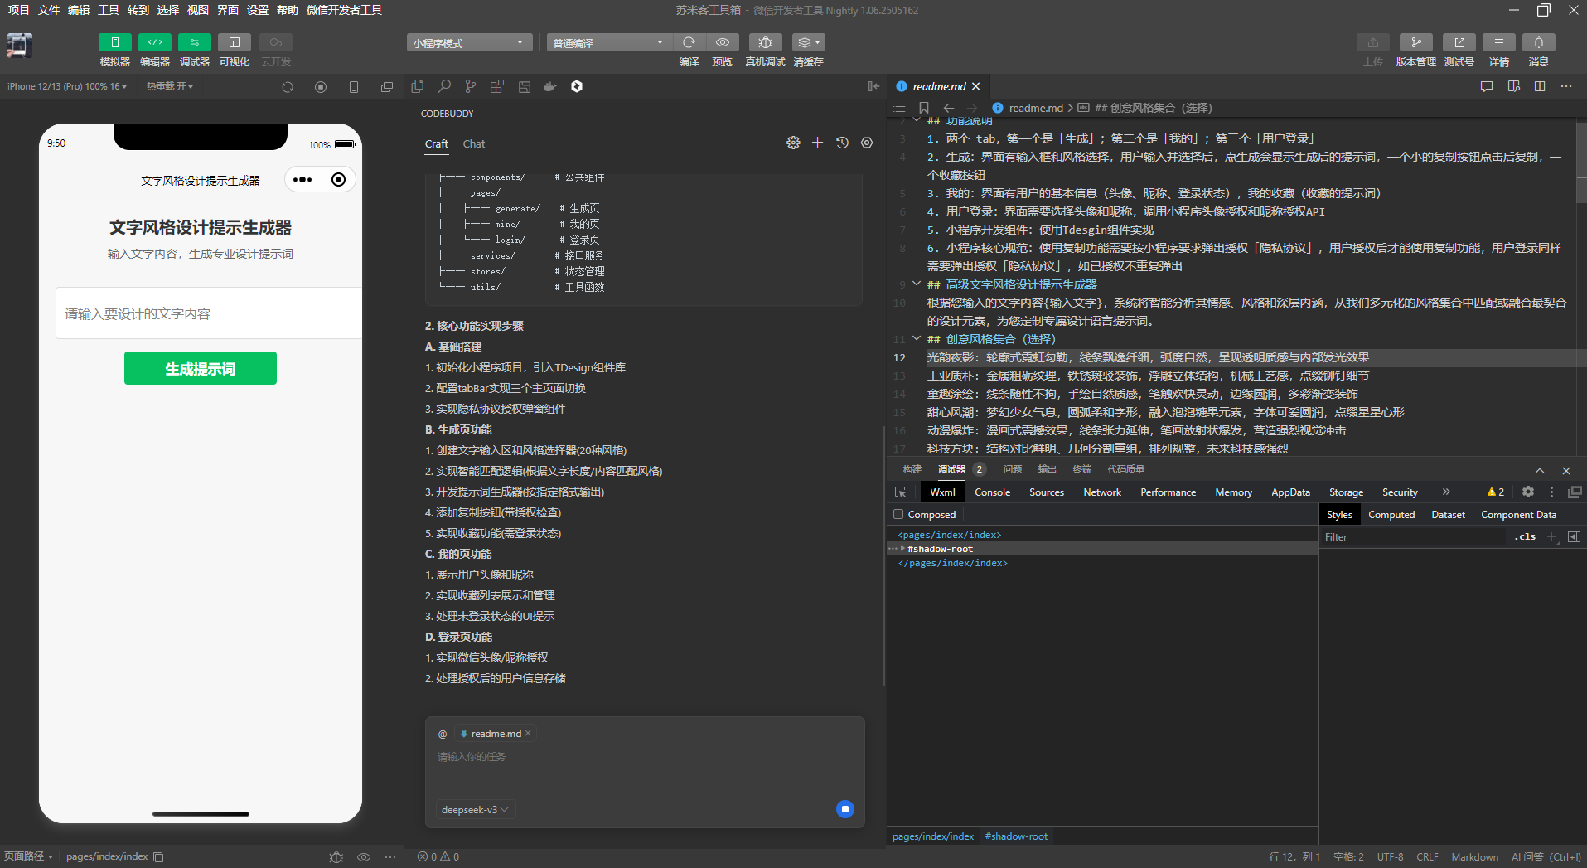This screenshot has height=868, width=1587.
Task: Expand #shadow-root in the Wxml tree
Action: (904, 548)
